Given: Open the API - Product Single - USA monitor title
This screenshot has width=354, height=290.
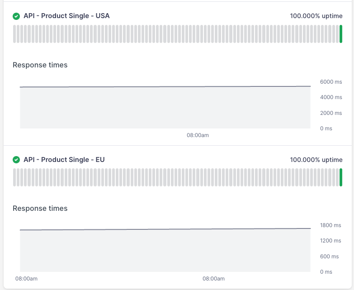Looking at the screenshot, I should (x=66, y=16).
